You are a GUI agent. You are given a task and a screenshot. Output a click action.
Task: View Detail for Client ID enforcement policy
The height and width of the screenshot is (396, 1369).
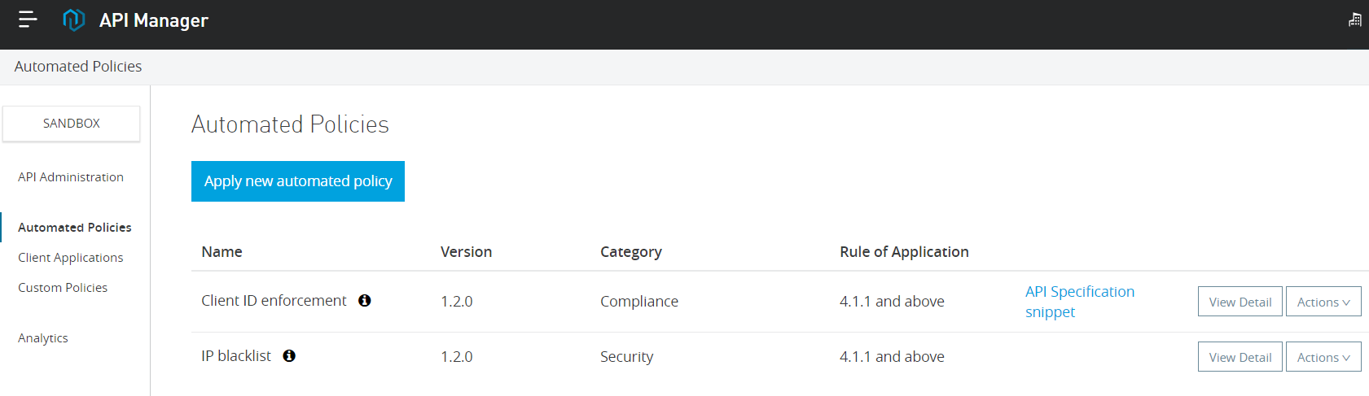coord(1240,302)
